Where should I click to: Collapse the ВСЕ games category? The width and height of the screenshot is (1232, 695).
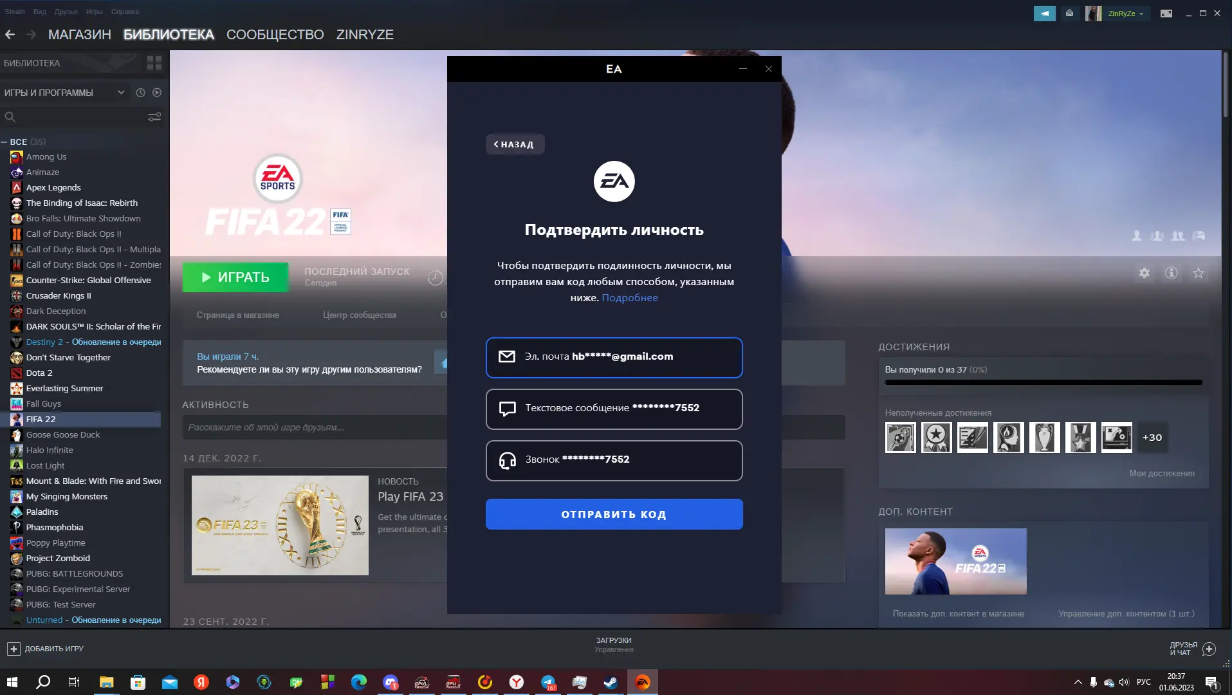pos(5,142)
